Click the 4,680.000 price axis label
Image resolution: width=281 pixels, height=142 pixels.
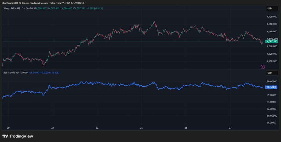pyautogui.click(x=272, y=24)
